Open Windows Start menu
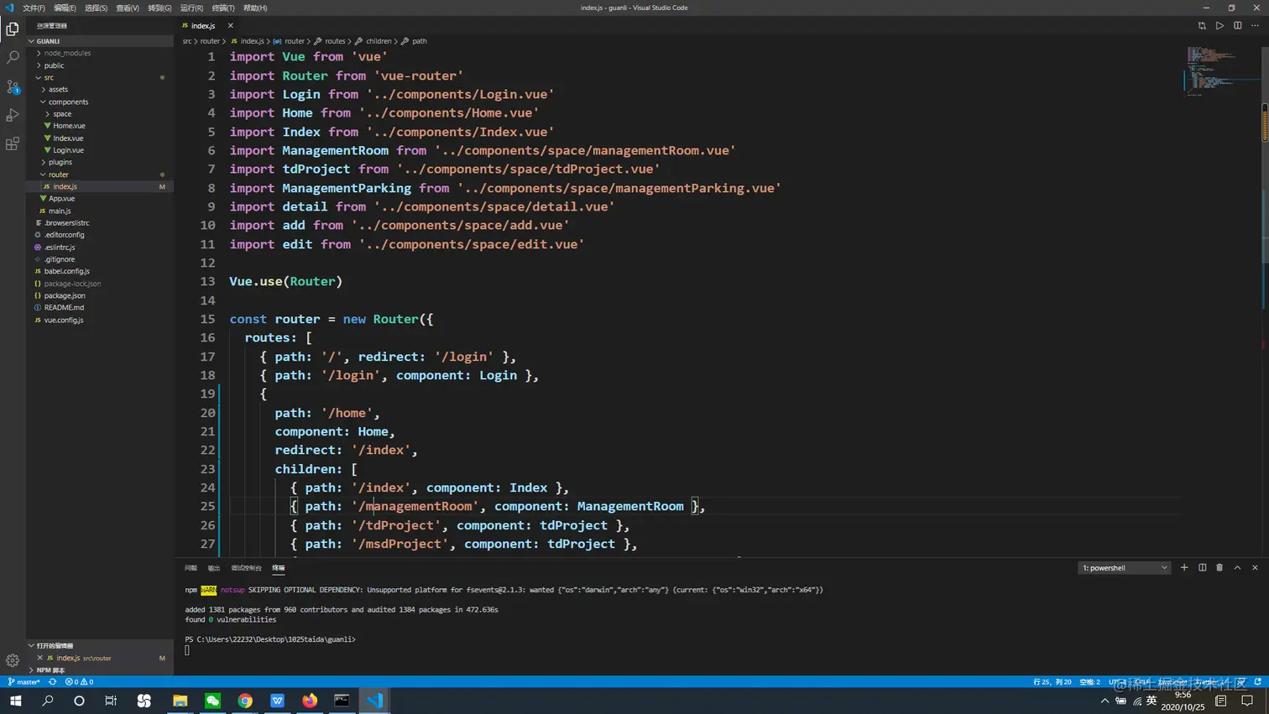The height and width of the screenshot is (714, 1269). coord(15,701)
